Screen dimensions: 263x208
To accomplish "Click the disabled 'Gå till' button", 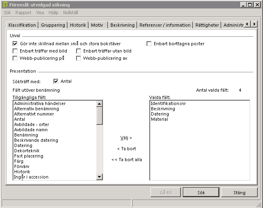I will (x=166, y=192).
